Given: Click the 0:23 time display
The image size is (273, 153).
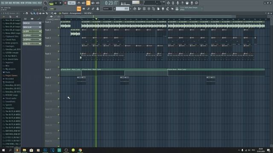Looking at the screenshot, I should pos(111,3).
